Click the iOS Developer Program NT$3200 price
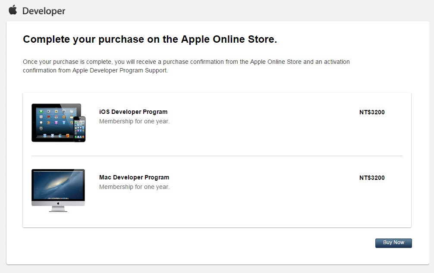Screen dimensions: 434x273 372,112
